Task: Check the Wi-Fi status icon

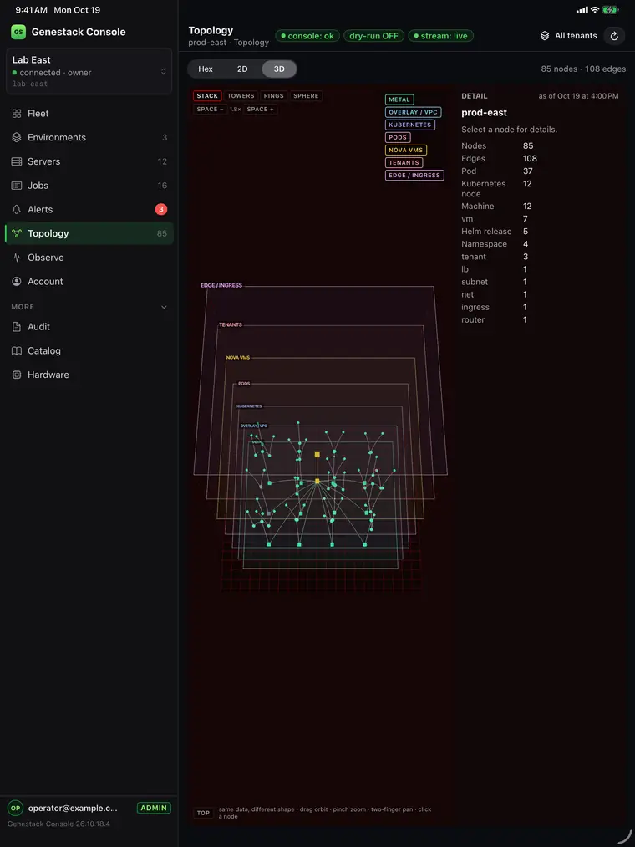Action: click(595, 10)
